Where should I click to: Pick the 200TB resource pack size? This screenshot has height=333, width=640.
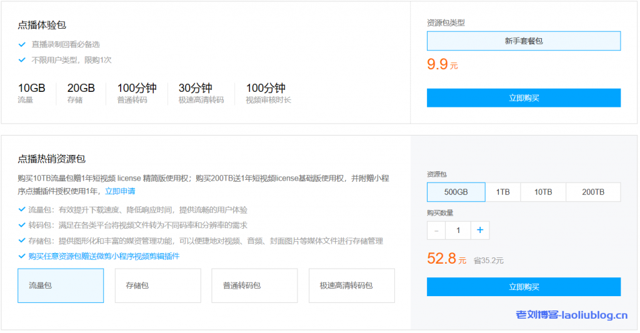tap(592, 192)
